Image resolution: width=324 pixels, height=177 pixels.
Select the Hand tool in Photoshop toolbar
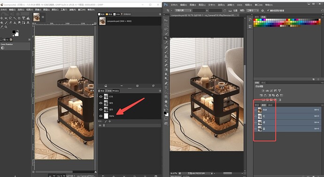166,101
